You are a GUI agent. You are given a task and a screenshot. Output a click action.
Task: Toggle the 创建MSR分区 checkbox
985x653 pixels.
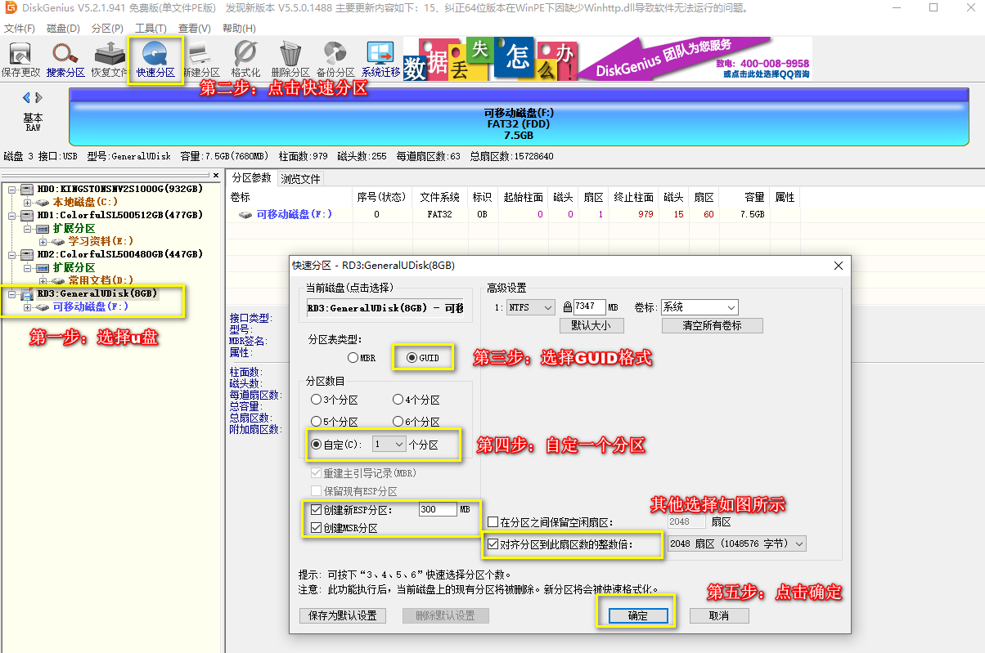pos(317,528)
